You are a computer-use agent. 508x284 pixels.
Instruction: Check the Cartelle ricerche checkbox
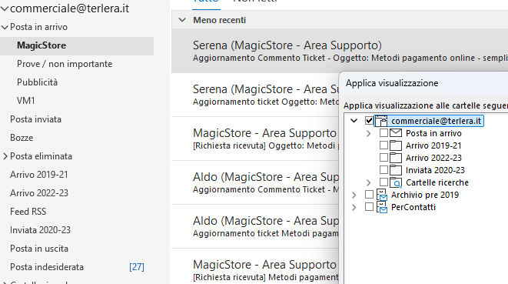[x=383, y=182]
